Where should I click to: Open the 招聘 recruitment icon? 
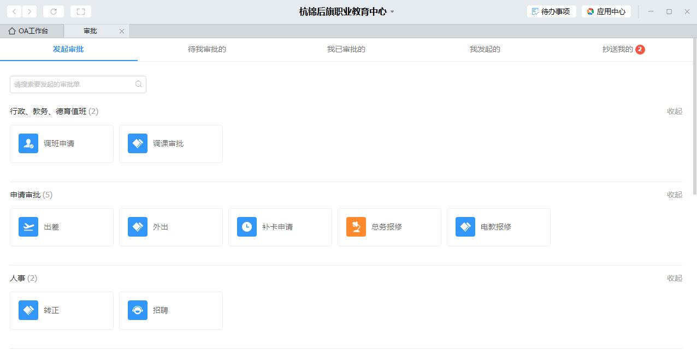[x=138, y=310]
